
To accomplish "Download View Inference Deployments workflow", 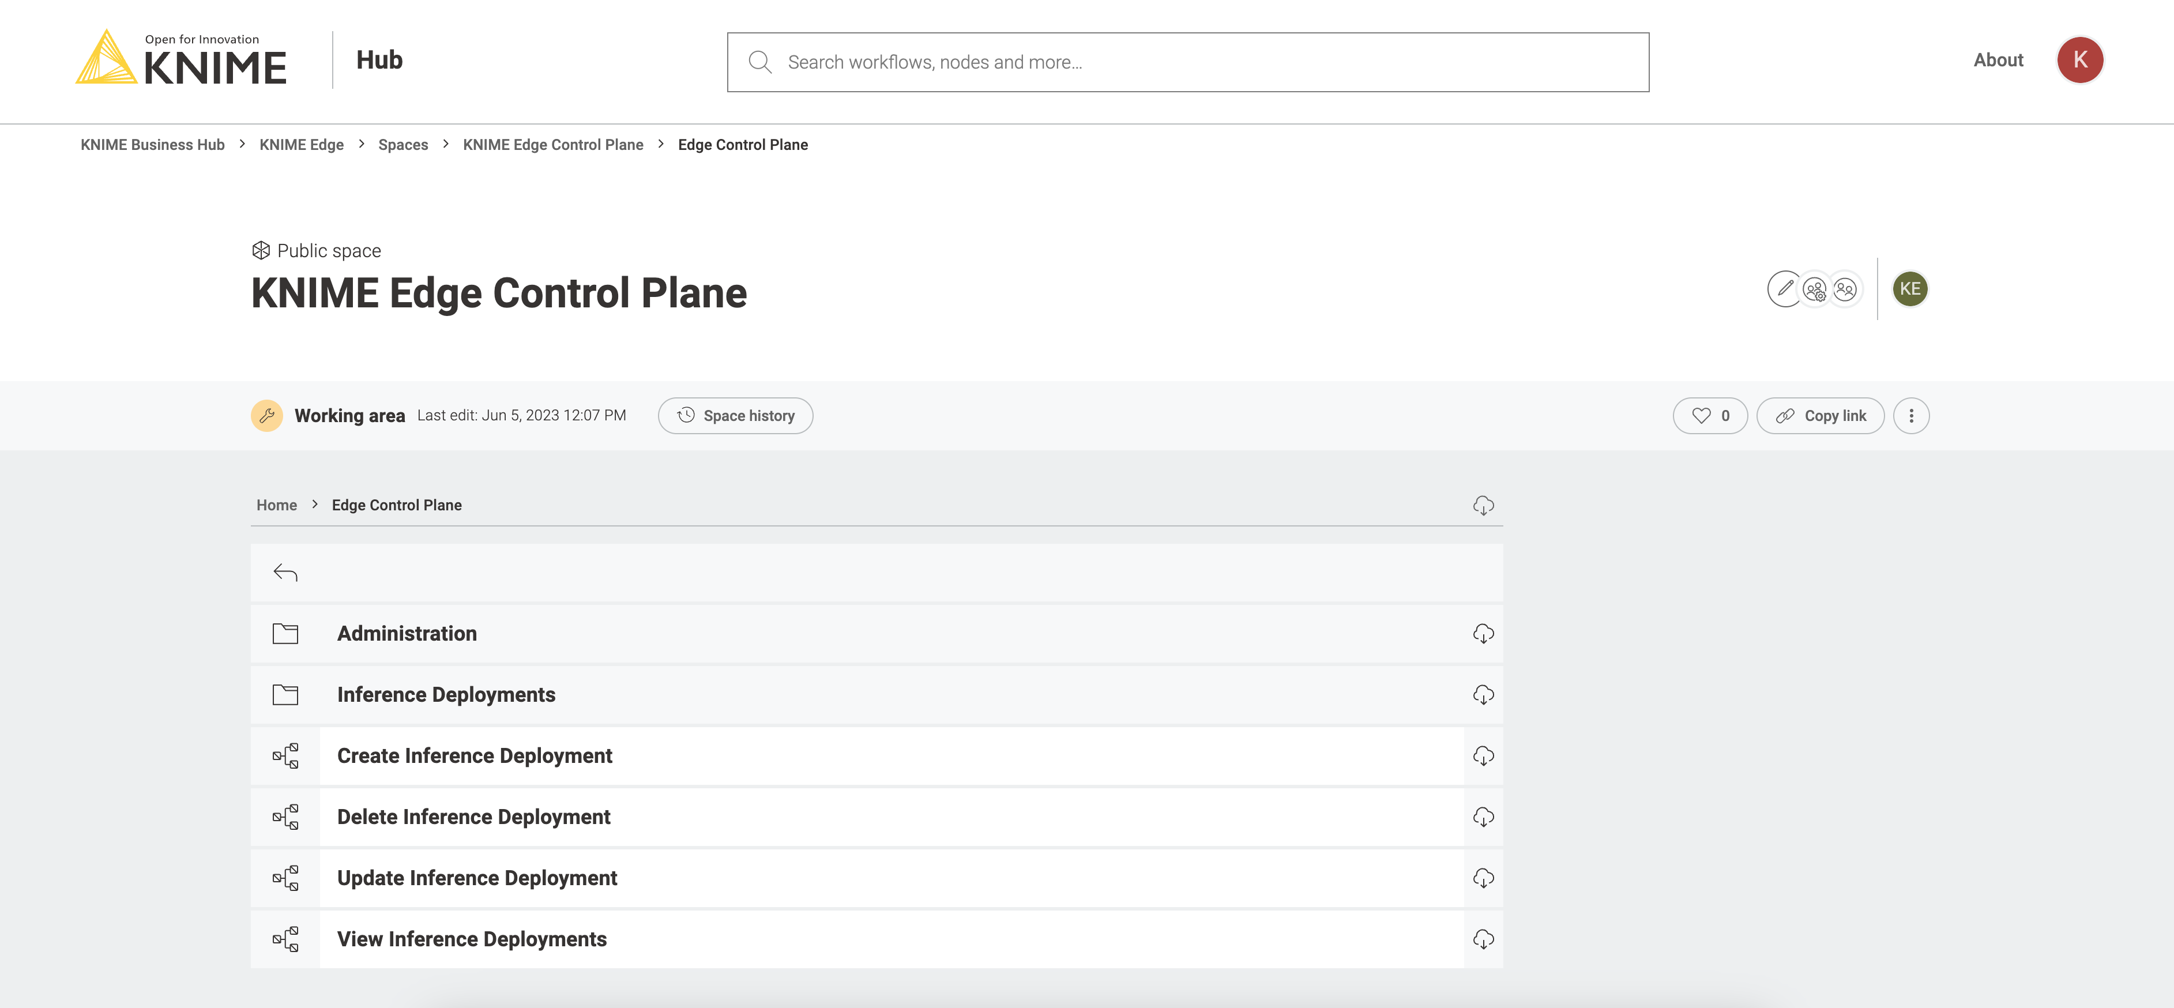I will pyautogui.click(x=1483, y=939).
